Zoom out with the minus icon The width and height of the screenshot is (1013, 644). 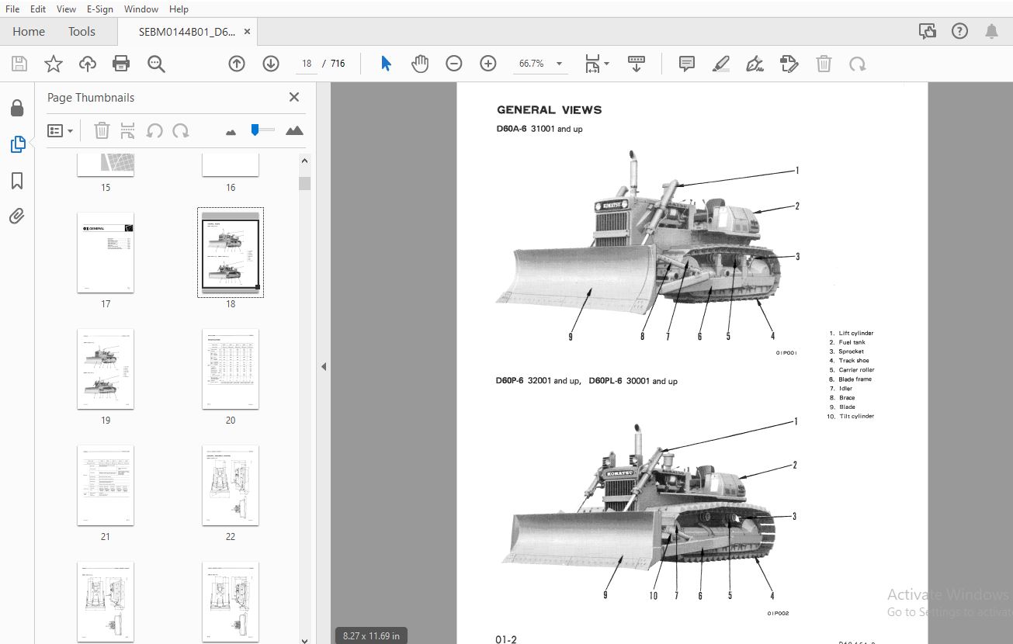coord(454,64)
